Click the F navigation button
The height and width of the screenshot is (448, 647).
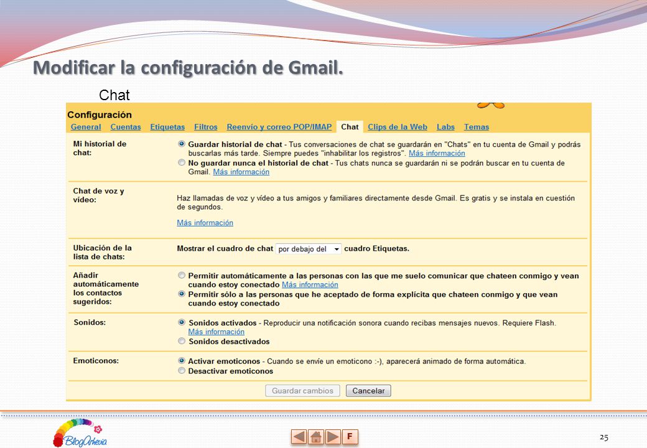[x=350, y=436]
